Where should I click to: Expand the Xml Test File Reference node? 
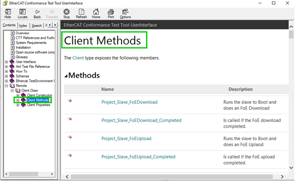point(7,66)
